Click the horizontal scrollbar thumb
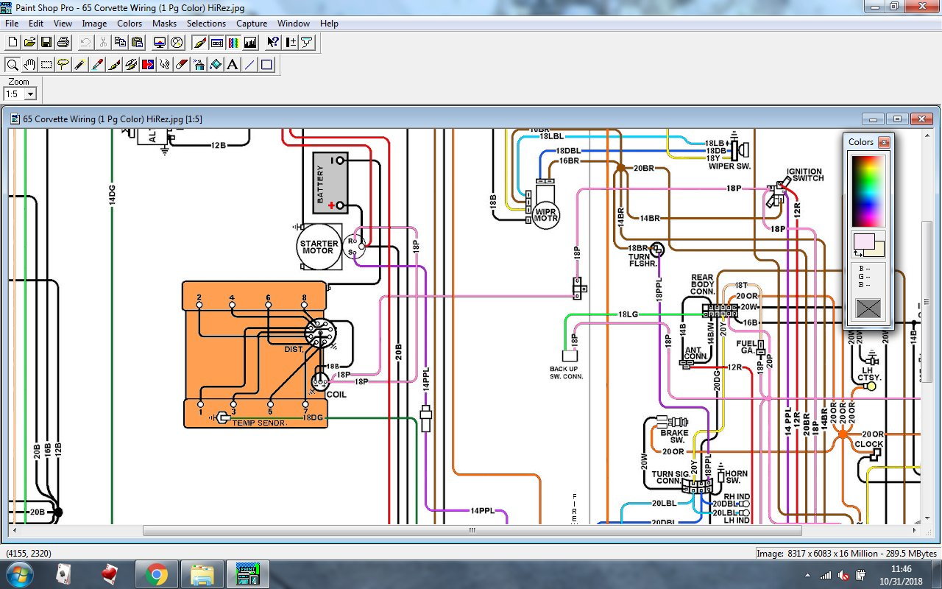 tap(472, 530)
